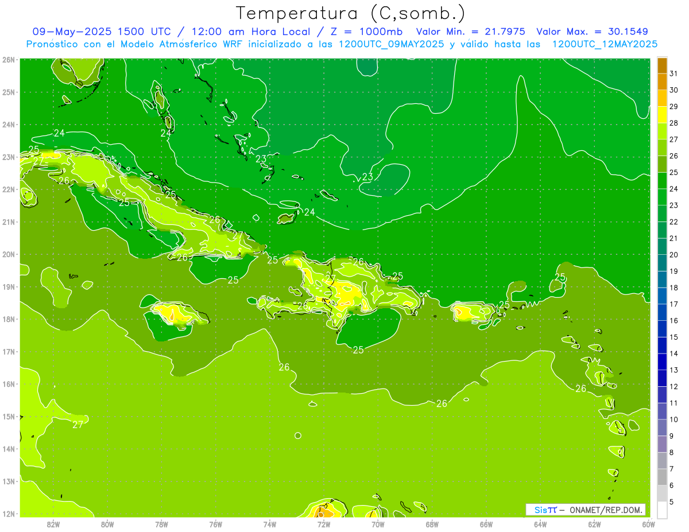Click the 70W longitude label

[x=378, y=524]
